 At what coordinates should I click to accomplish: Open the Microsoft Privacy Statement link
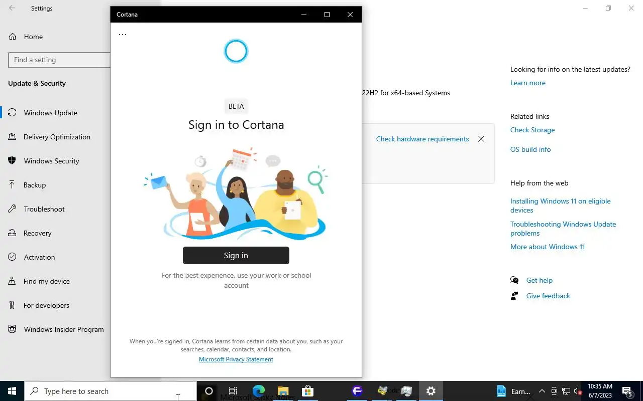tap(236, 359)
